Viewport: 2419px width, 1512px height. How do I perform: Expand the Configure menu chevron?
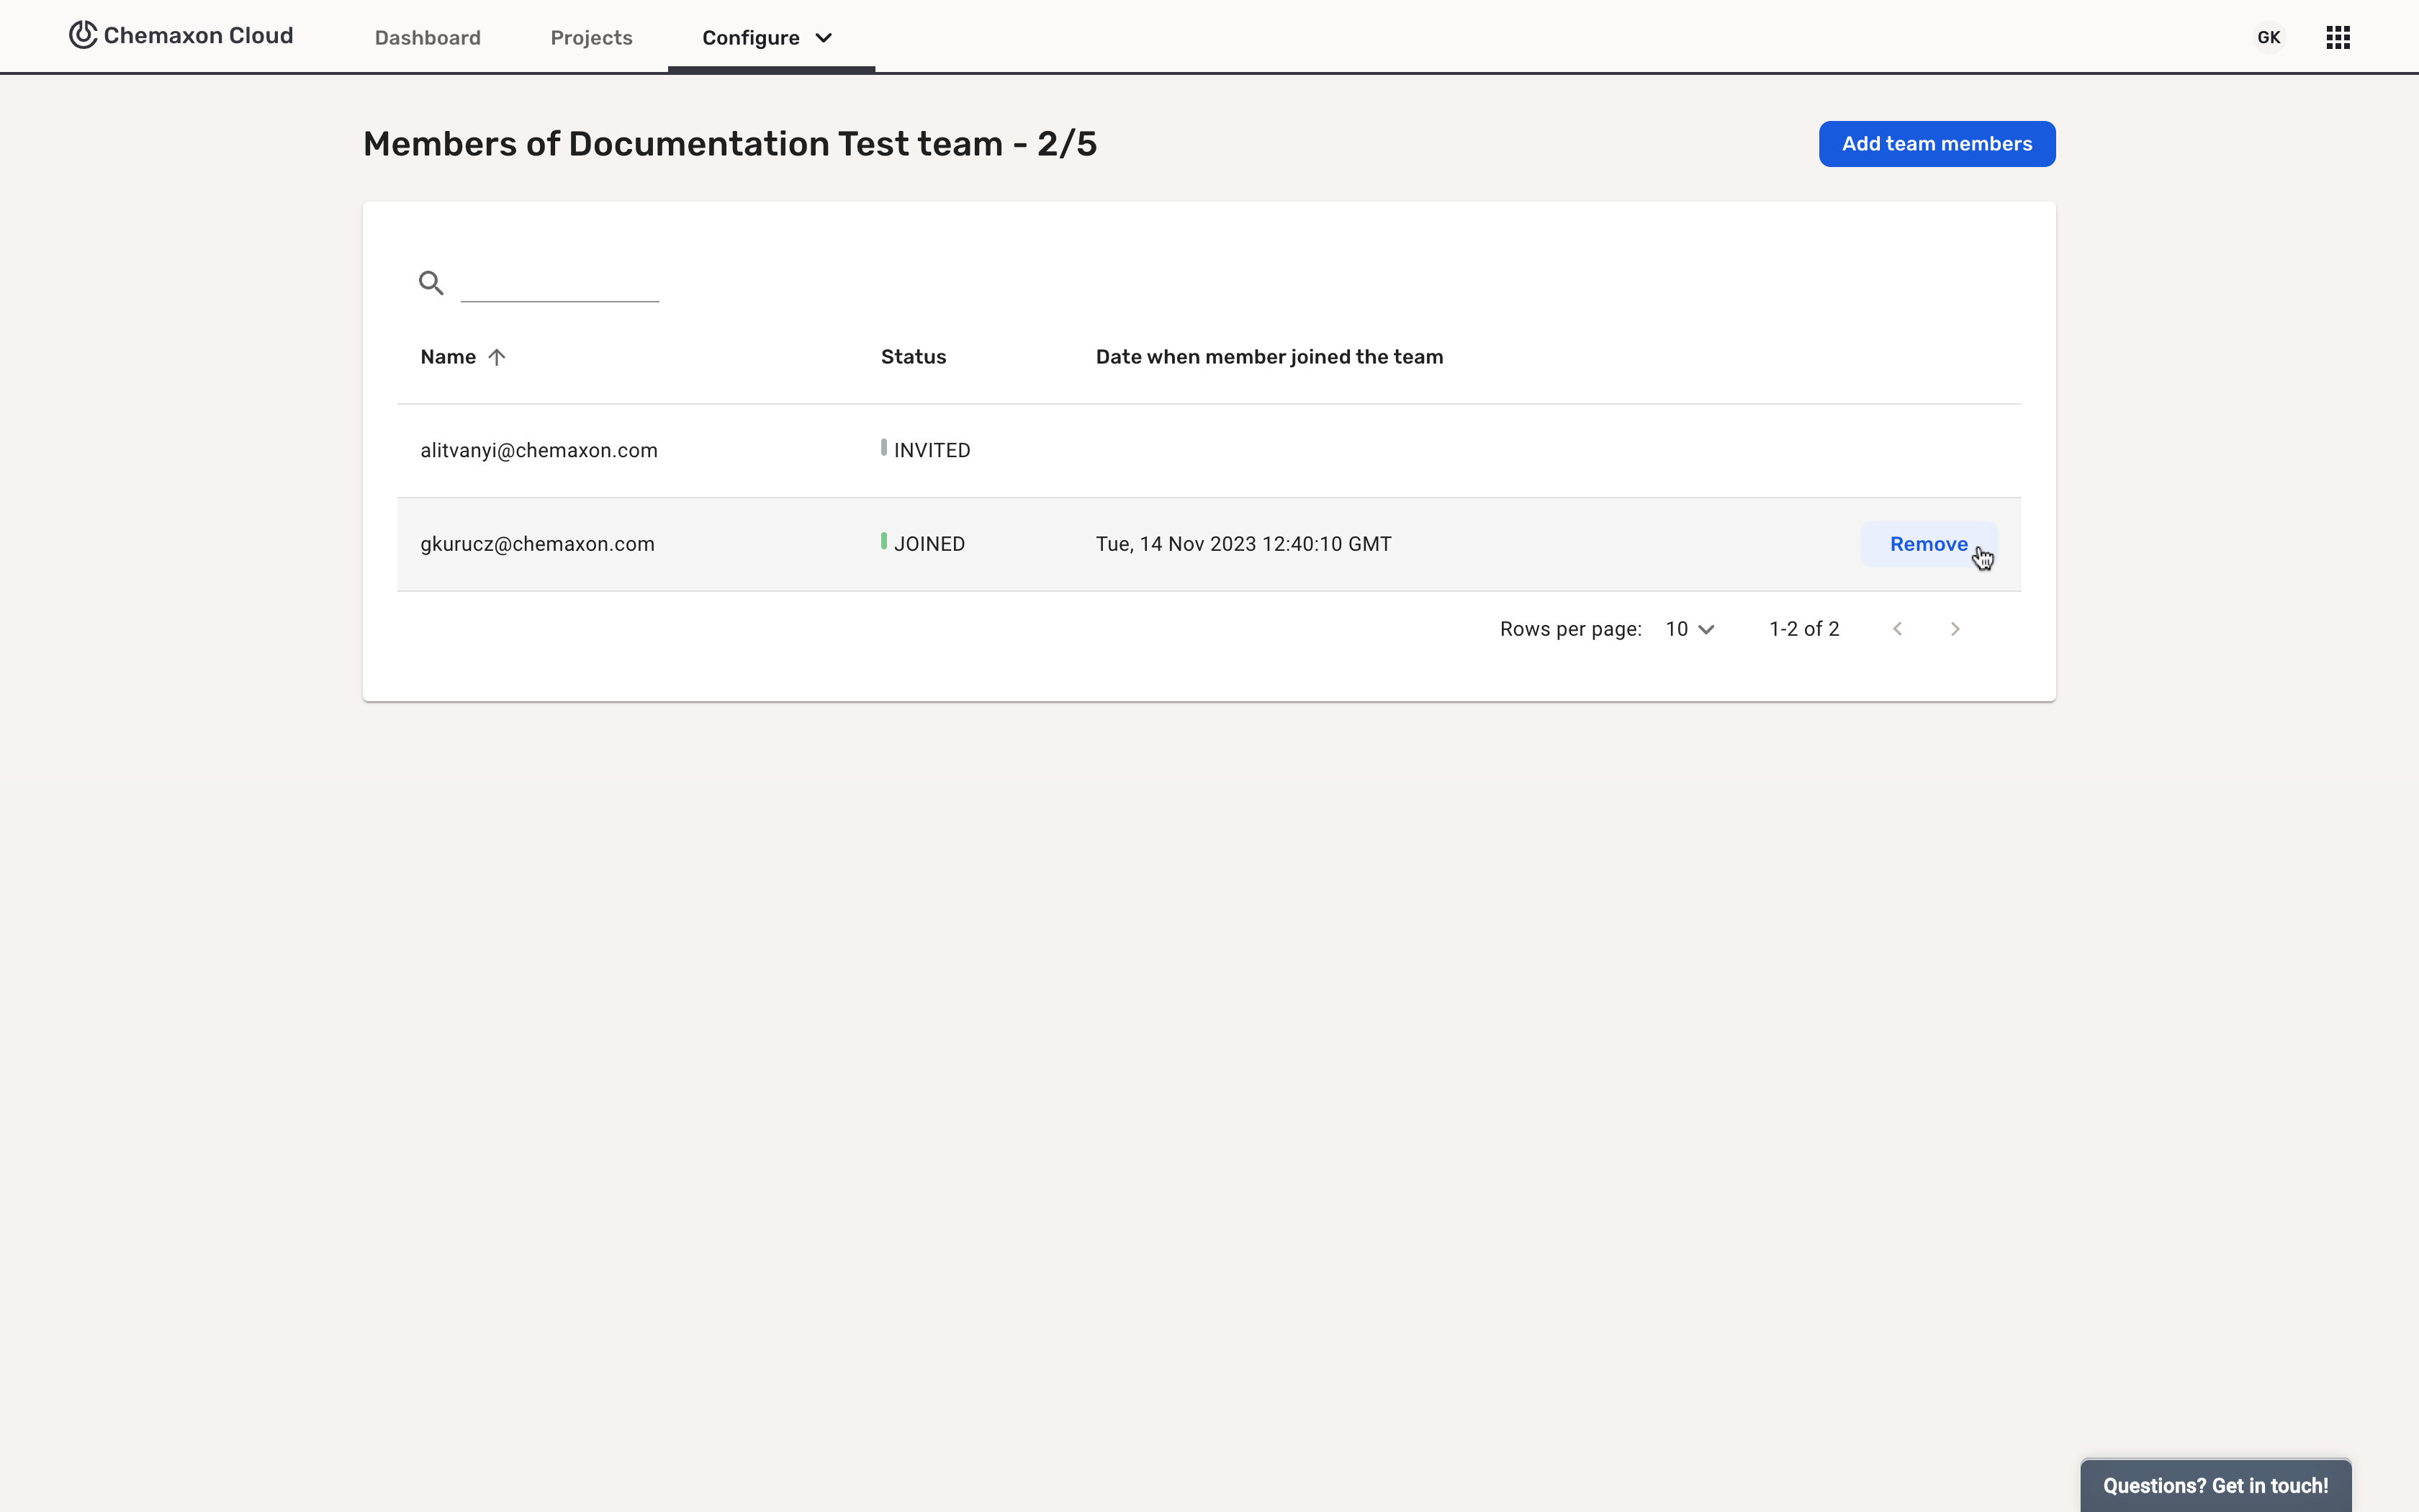(x=824, y=38)
